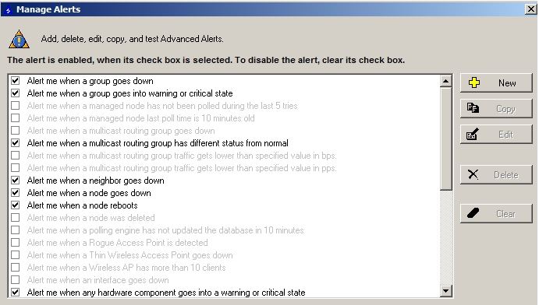Viewport: 539px width, 305px height.
Task: Click the Manage Alerts title bar icon
Action: 9,10
